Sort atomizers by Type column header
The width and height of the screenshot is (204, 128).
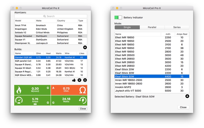pos(82,21)
